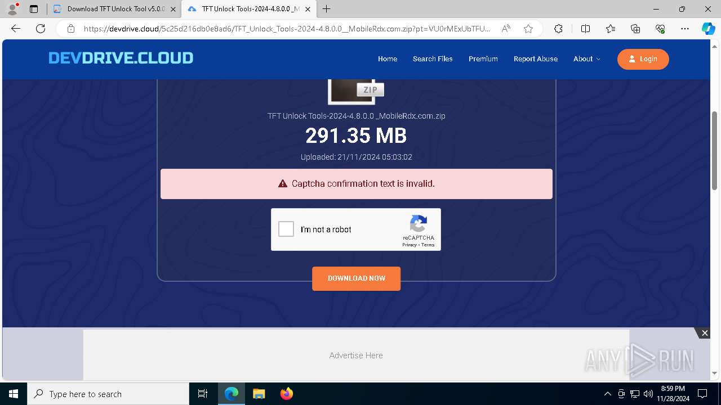The height and width of the screenshot is (405, 721).
Task: Open Edge Settings and more menu
Action: click(685, 29)
